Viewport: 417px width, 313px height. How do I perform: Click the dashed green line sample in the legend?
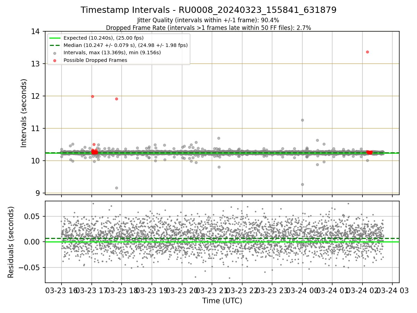(x=55, y=45)
